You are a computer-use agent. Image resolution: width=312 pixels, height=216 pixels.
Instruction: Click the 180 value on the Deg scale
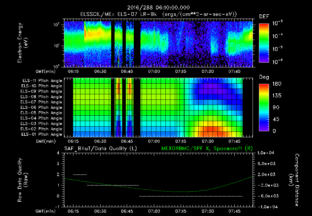[277, 84]
